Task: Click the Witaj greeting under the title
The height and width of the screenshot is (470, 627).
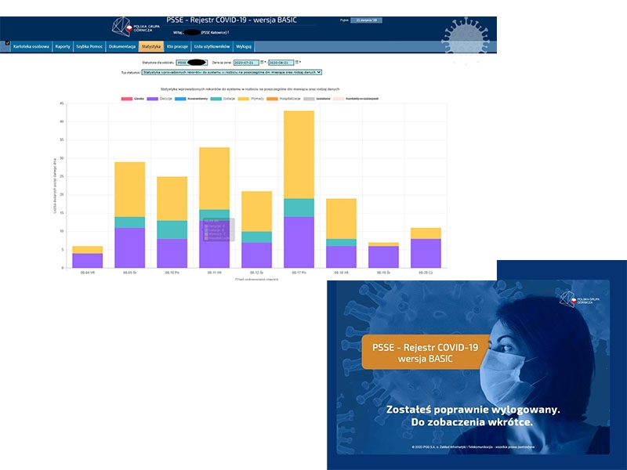Action: point(201,32)
